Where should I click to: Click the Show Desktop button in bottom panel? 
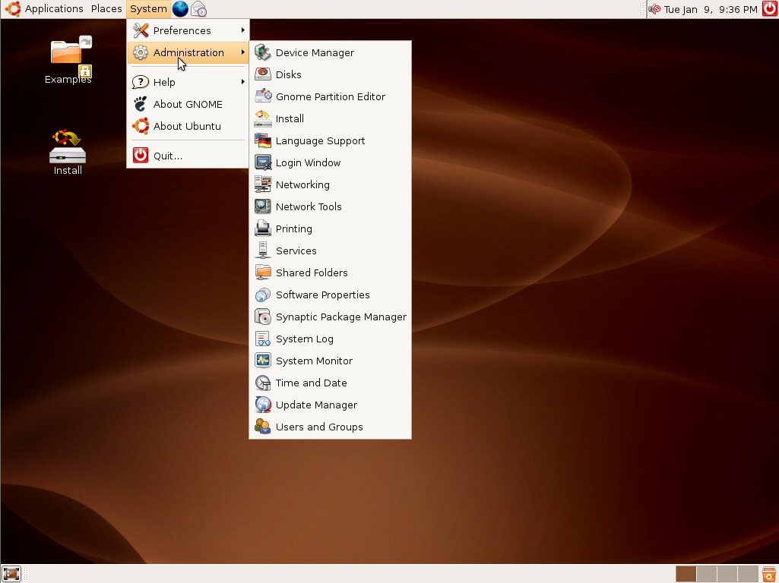(11, 574)
